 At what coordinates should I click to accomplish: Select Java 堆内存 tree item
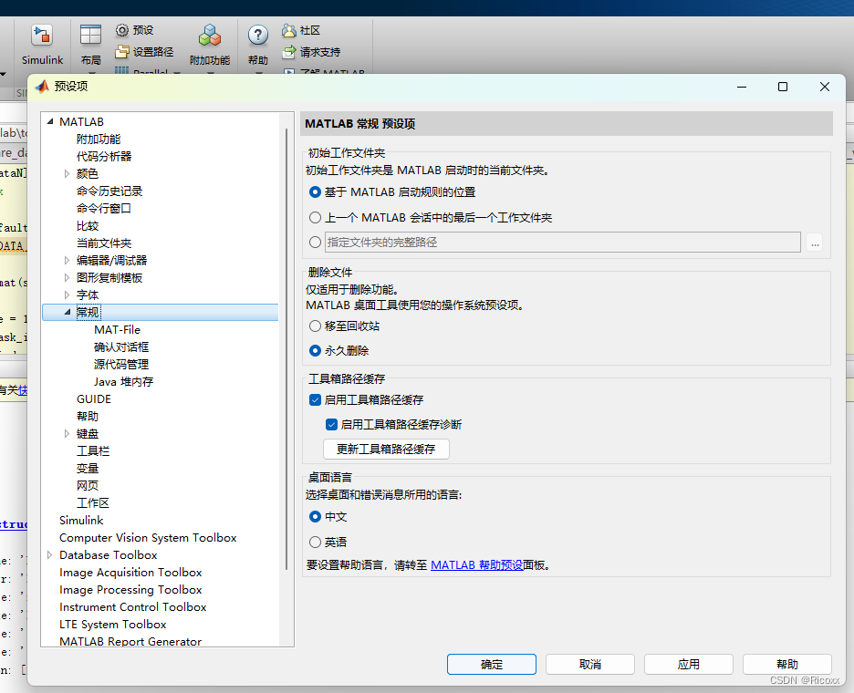(x=124, y=382)
